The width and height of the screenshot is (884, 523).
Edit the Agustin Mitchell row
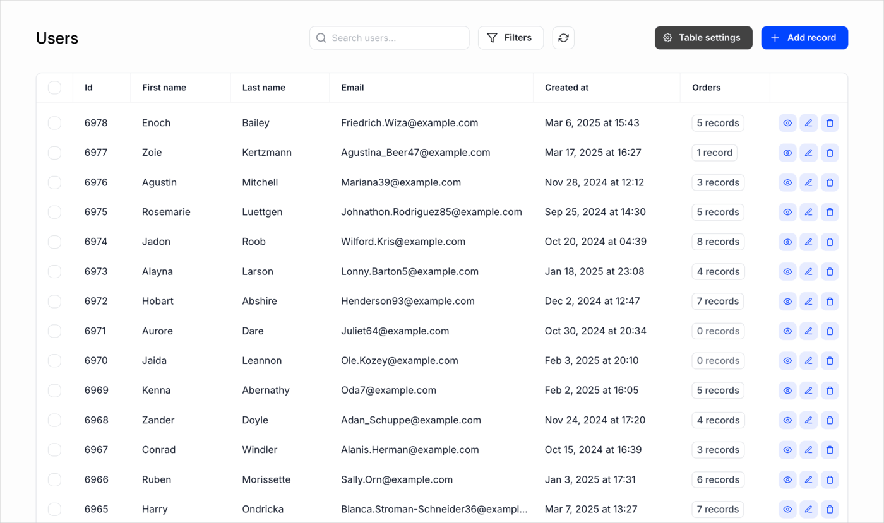pos(809,182)
